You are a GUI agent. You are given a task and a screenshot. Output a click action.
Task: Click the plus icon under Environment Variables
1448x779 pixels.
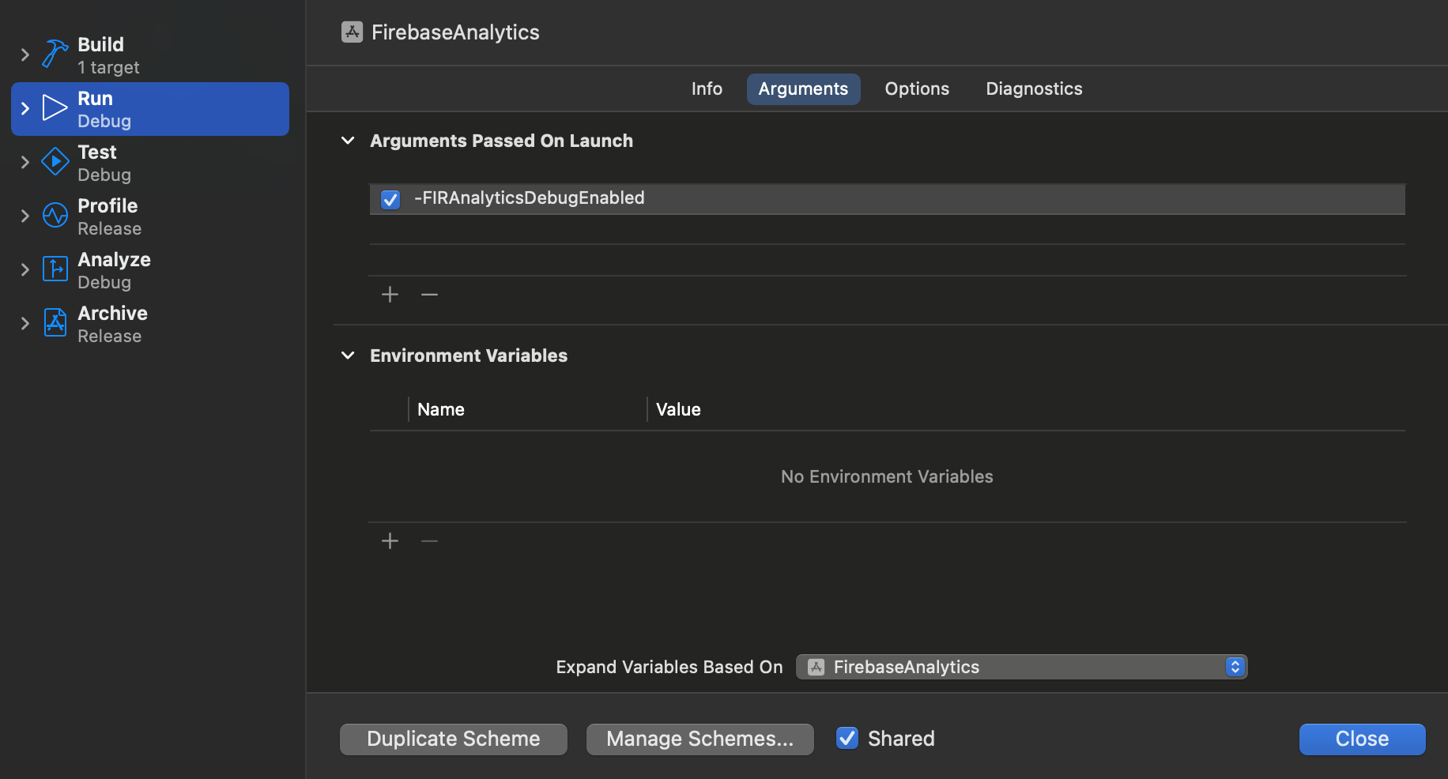389,540
